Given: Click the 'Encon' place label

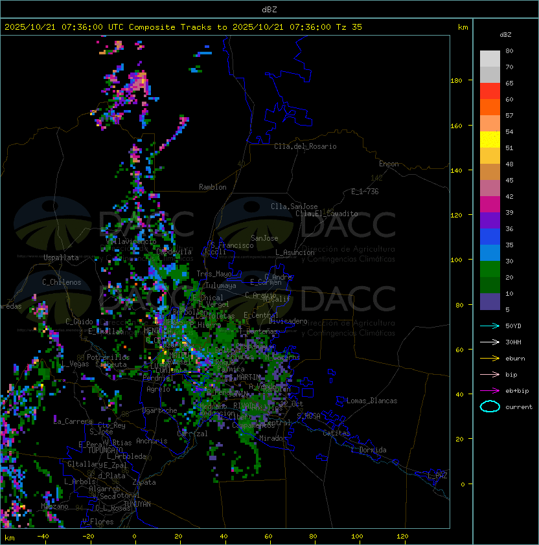Looking at the screenshot, I should click(x=389, y=164).
